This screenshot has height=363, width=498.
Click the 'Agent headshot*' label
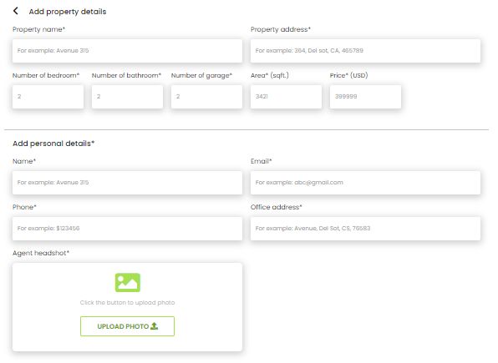tap(41, 253)
